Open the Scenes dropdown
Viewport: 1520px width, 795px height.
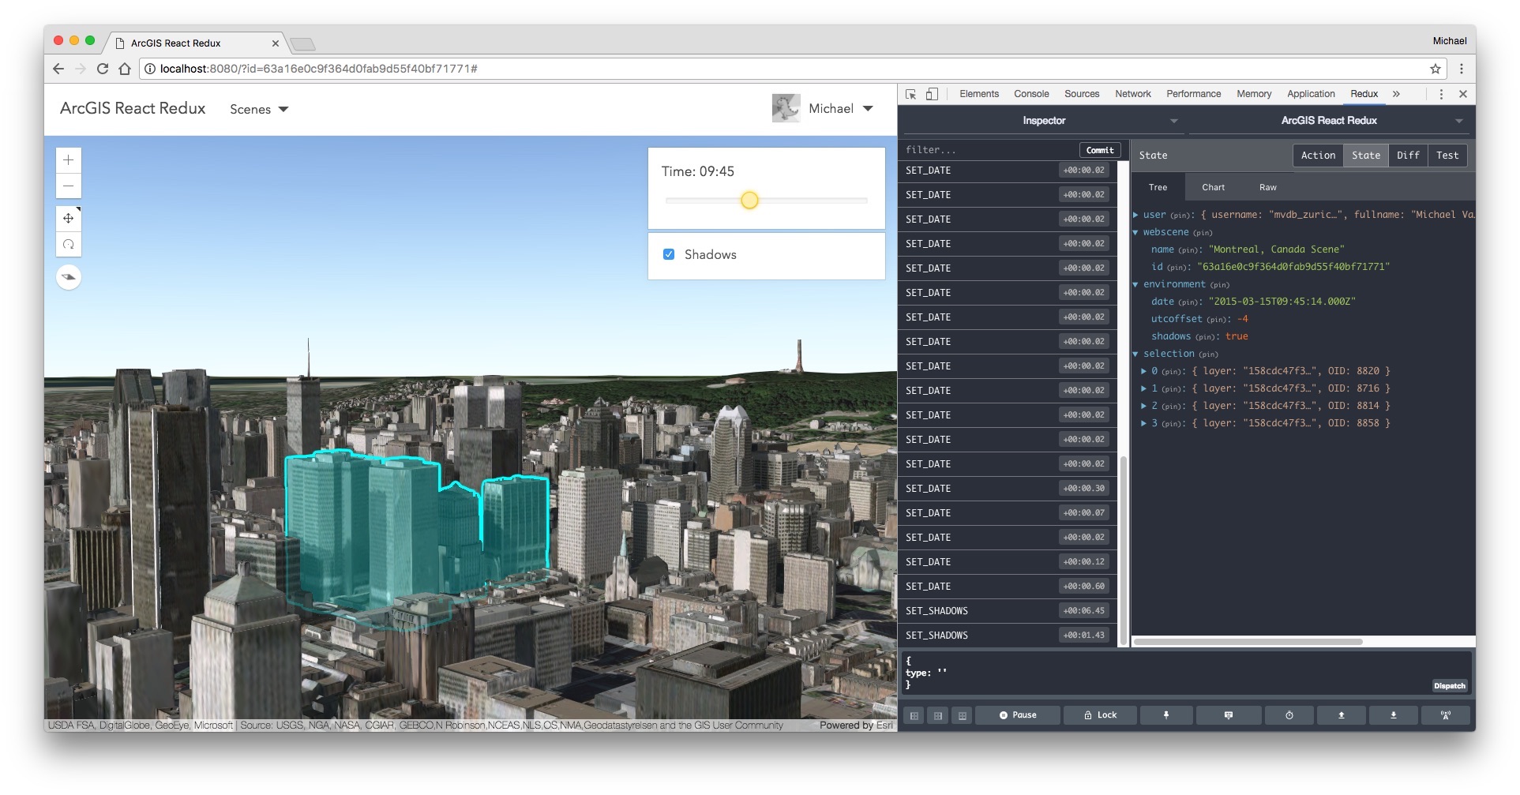(259, 110)
